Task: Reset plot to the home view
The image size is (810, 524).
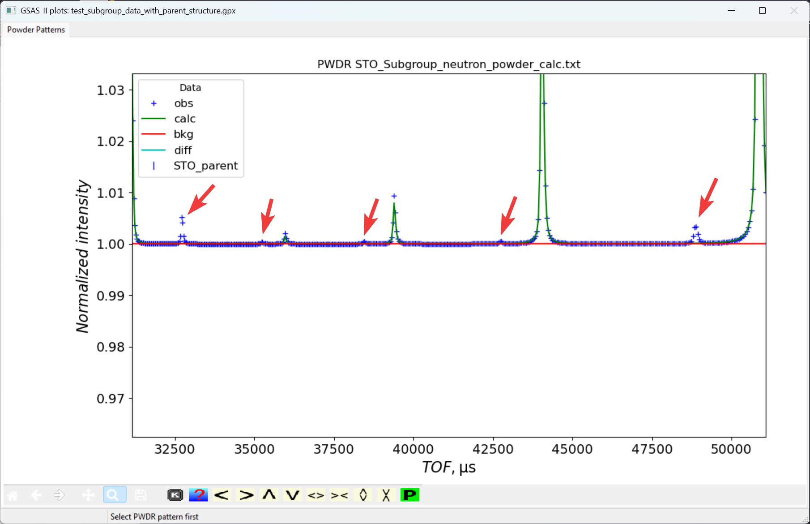Action: click(x=12, y=495)
